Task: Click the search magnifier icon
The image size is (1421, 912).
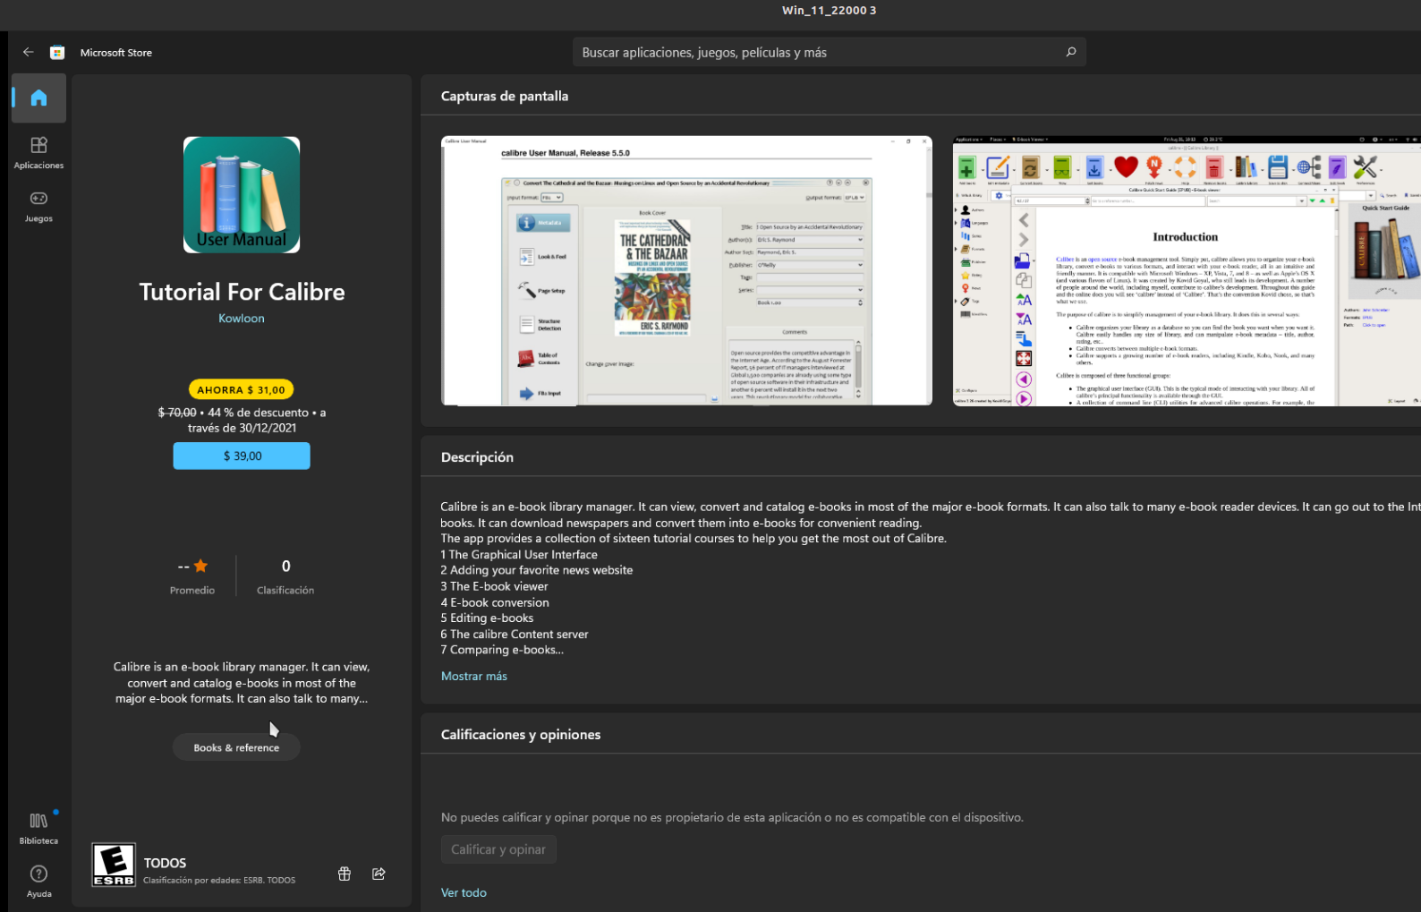Action: click(1070, 52)
